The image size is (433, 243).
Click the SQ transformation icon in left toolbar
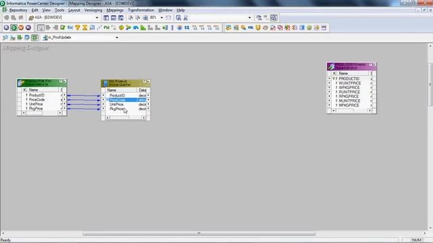[187, 28]
